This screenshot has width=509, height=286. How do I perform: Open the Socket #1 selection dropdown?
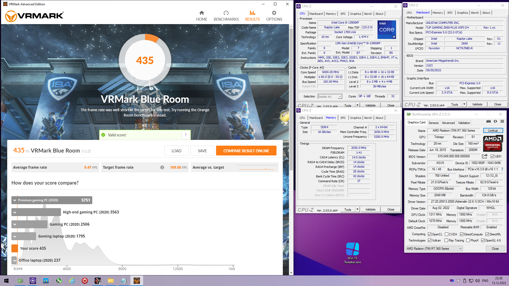tap(330, 97)
